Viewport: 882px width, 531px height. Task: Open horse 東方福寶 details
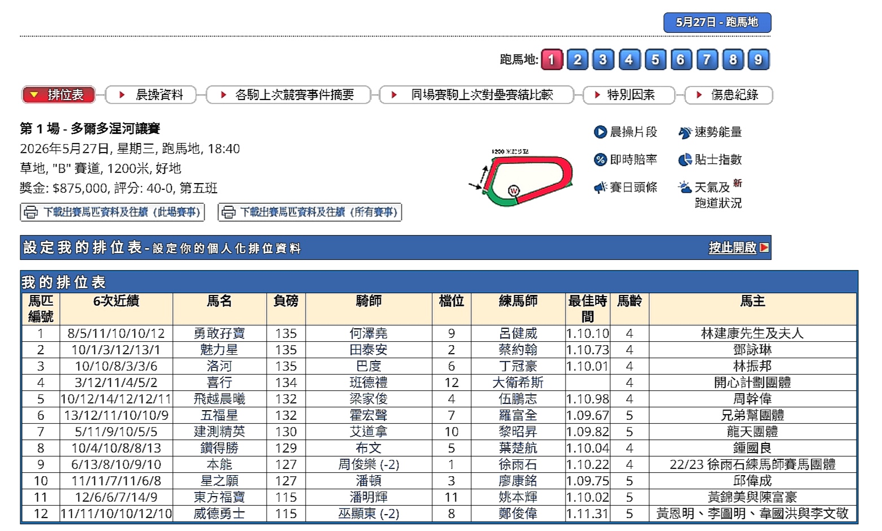click(219, 497)
